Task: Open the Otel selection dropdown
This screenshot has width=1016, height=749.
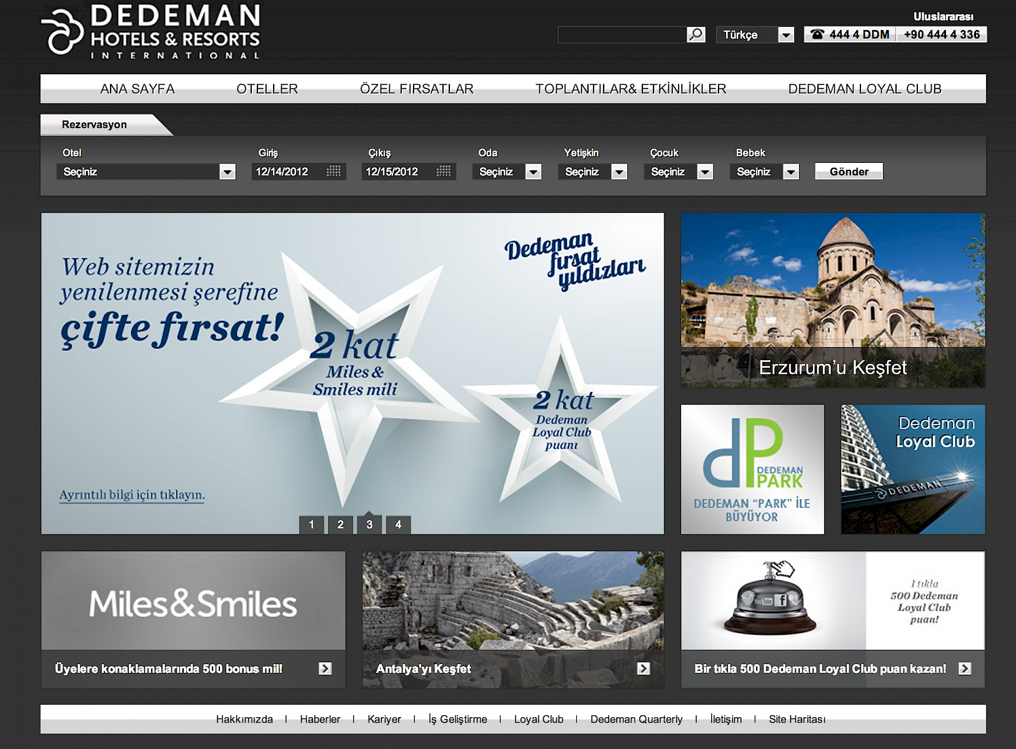Action: pyautogui.click(x=227, y=172)
